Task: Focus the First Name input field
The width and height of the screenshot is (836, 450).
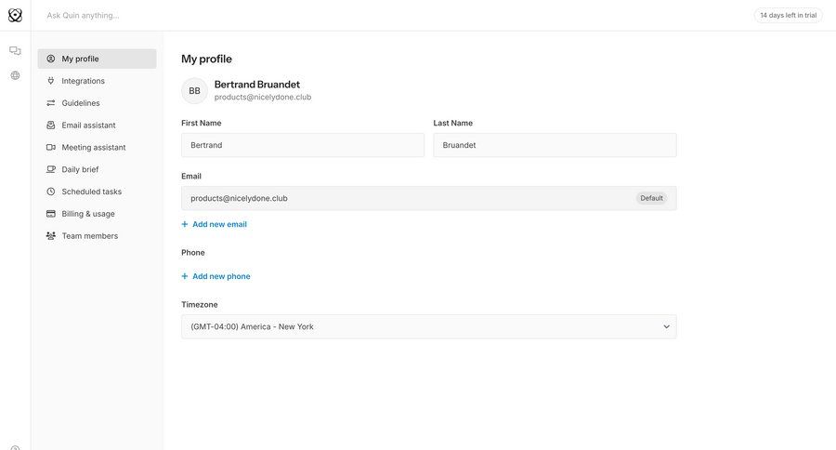Action: 302,145
